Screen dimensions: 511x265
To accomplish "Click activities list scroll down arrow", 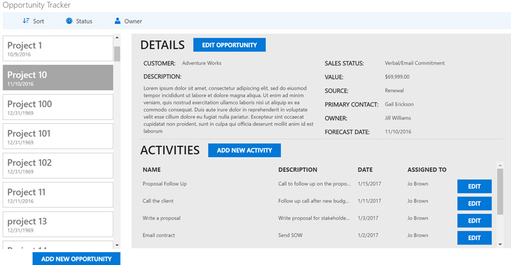I will click(500, 244).
